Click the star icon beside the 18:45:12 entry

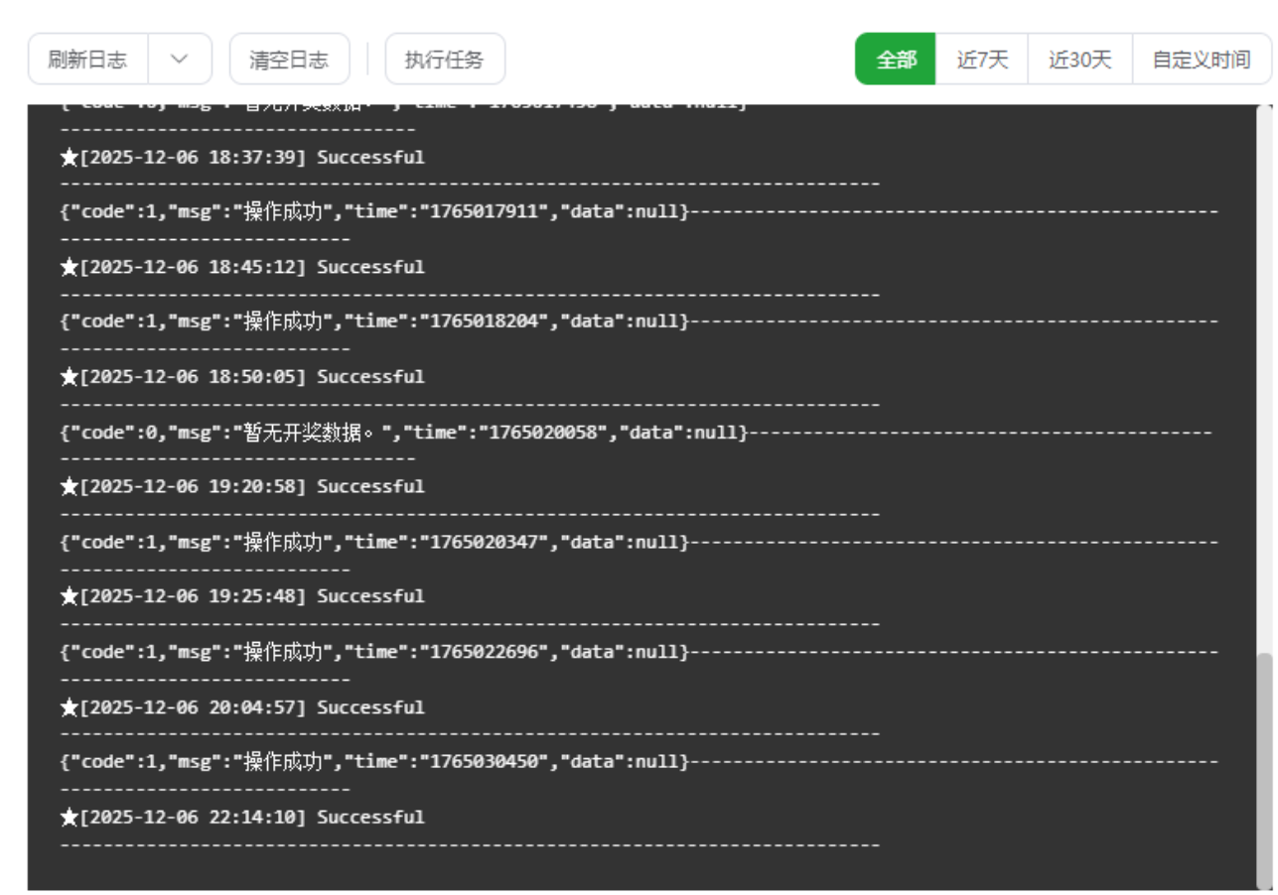pyautogui.click(x=70, y=268)
